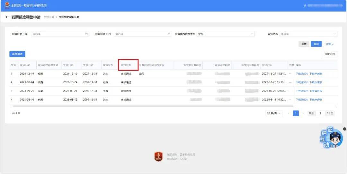Minimize the 征纳互动 floating widget
Screen dimensions: 347x174
344,129
